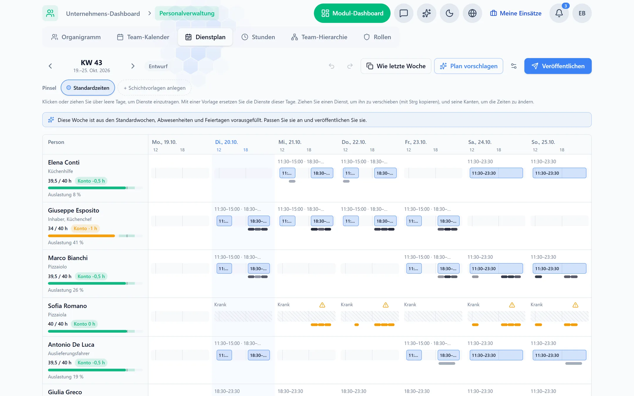Click warning icon on Sofia Romano Sunday
Viewport: 634px width, 396px height.
(575, 305)
